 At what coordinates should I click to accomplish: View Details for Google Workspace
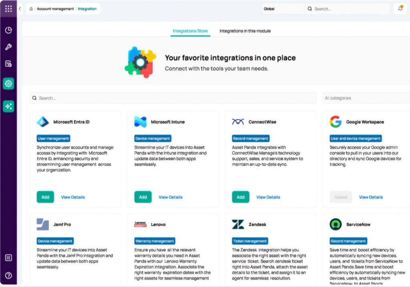click(x=371, y=197)
